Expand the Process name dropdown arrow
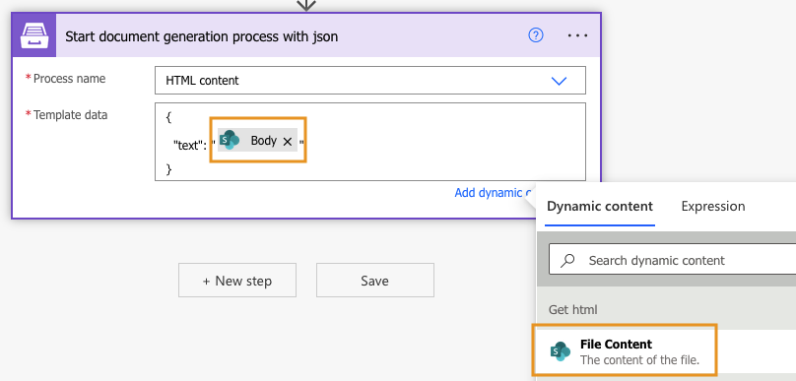Screen dimensions: 796x381 pos(559,81)
